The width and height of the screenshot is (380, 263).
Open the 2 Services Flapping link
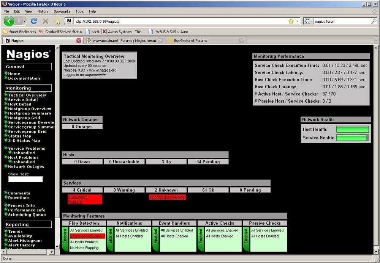click(x=86, y=236)
